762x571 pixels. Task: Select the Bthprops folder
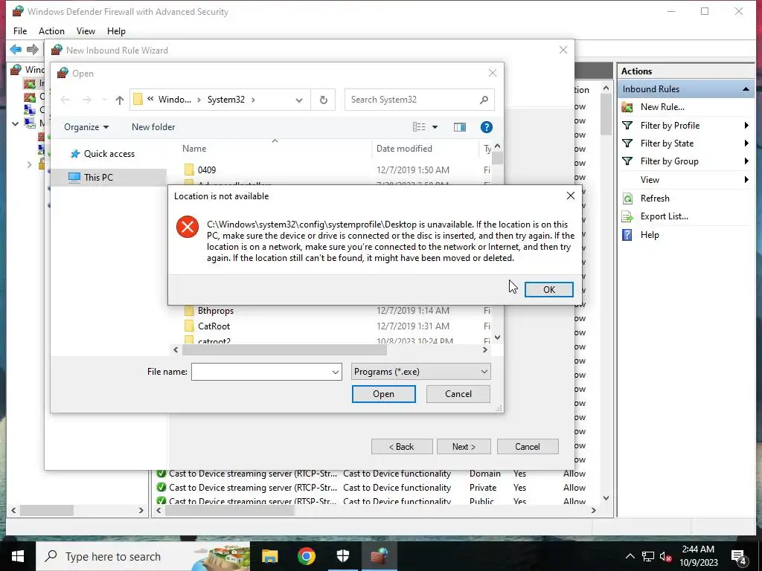coord(215,311)
